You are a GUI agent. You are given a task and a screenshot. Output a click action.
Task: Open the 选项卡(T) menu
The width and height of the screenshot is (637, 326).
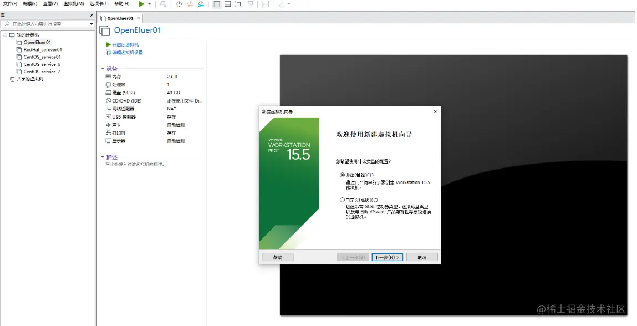click(99, 4)
